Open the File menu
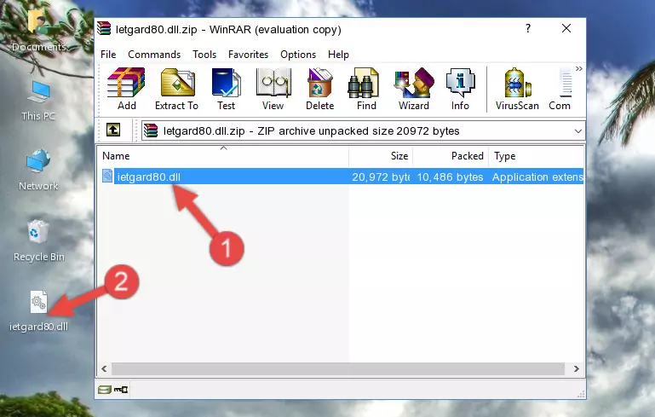The image size is (655, 417). pyautogui.click(x=108, y=55)
